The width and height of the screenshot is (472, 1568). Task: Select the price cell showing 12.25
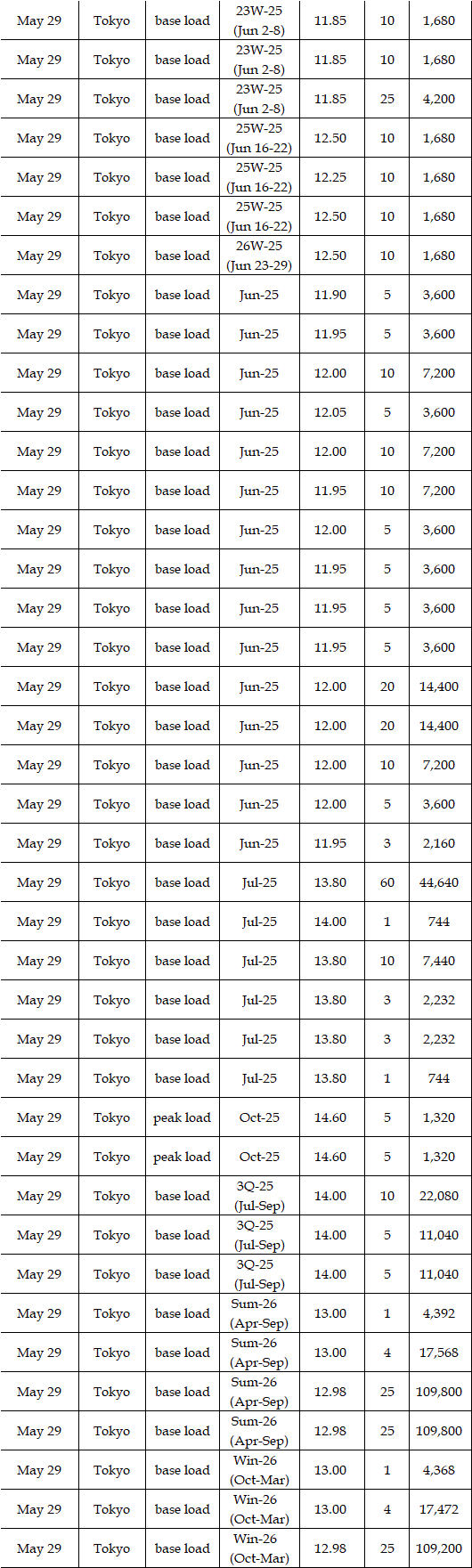click(330, 177)
